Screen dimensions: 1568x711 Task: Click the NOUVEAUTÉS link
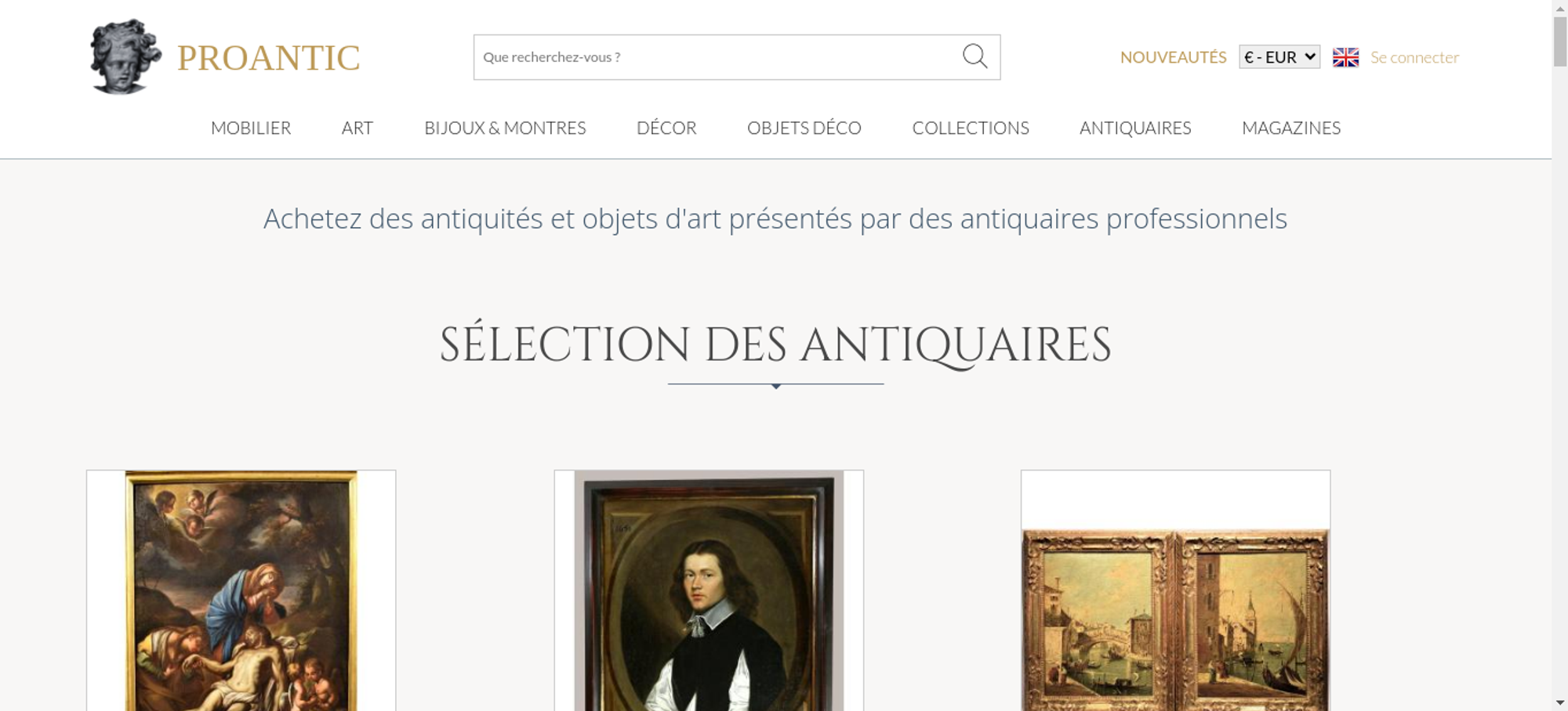(1173, 57)
